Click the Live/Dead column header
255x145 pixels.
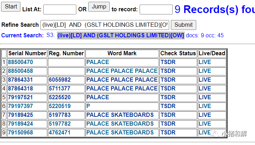(212, 53)
